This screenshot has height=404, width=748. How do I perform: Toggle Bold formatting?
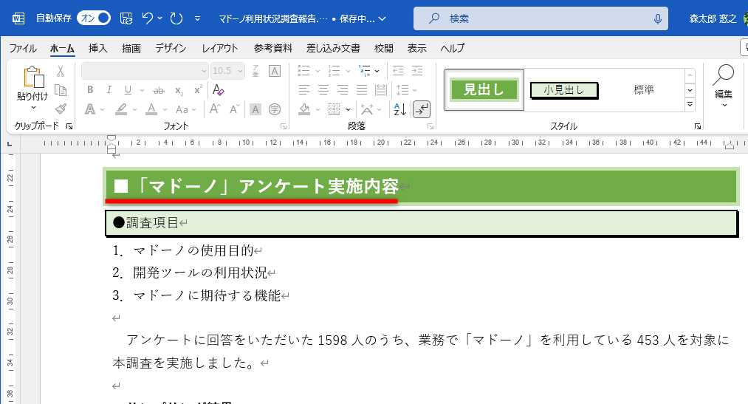[89, 89]
